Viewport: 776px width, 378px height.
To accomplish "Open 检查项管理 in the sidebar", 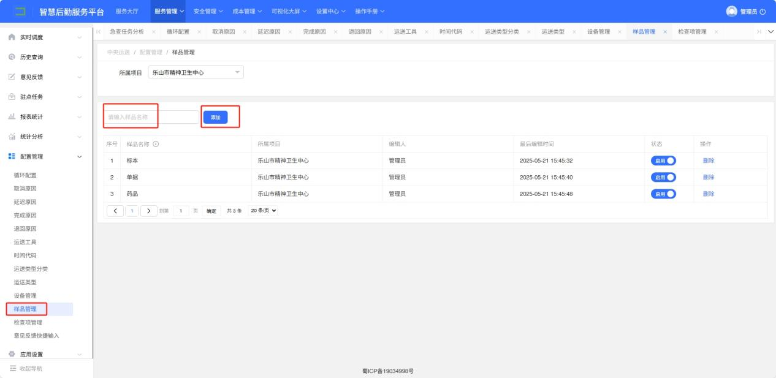I will point(28,322).
